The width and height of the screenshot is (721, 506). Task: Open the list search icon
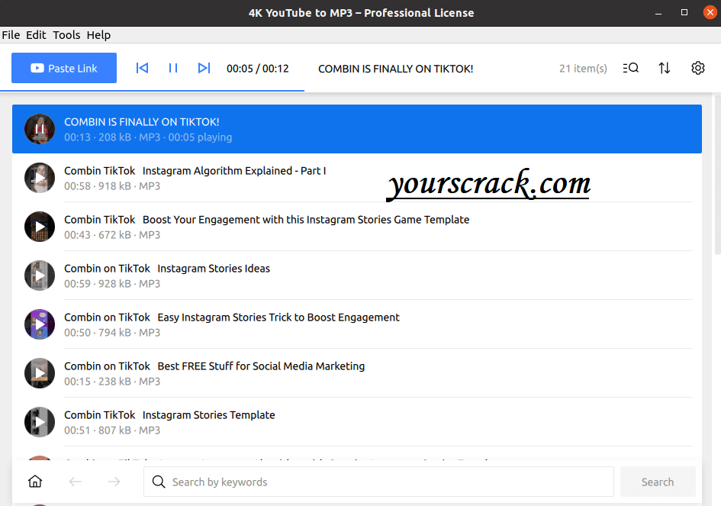pos(630,68)
